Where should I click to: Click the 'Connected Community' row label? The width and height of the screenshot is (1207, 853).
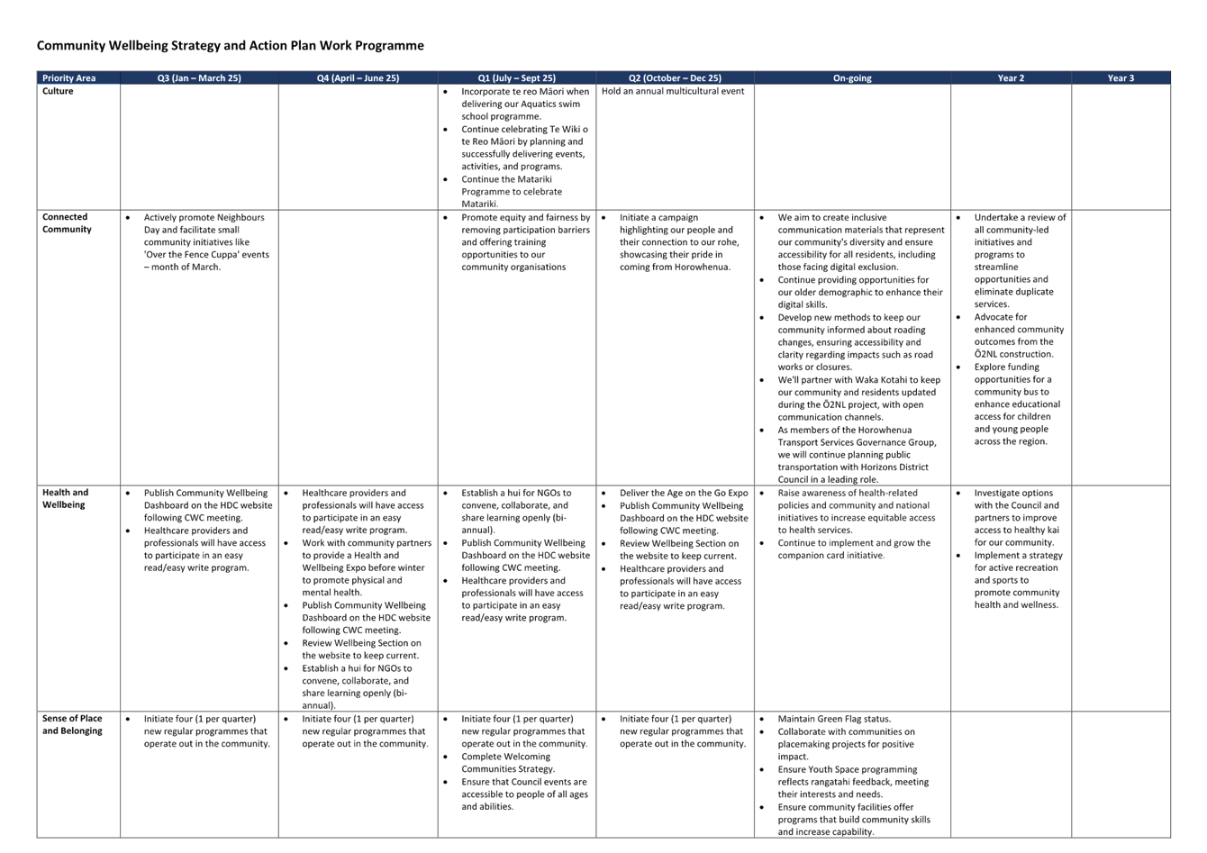tap(67, 223)
